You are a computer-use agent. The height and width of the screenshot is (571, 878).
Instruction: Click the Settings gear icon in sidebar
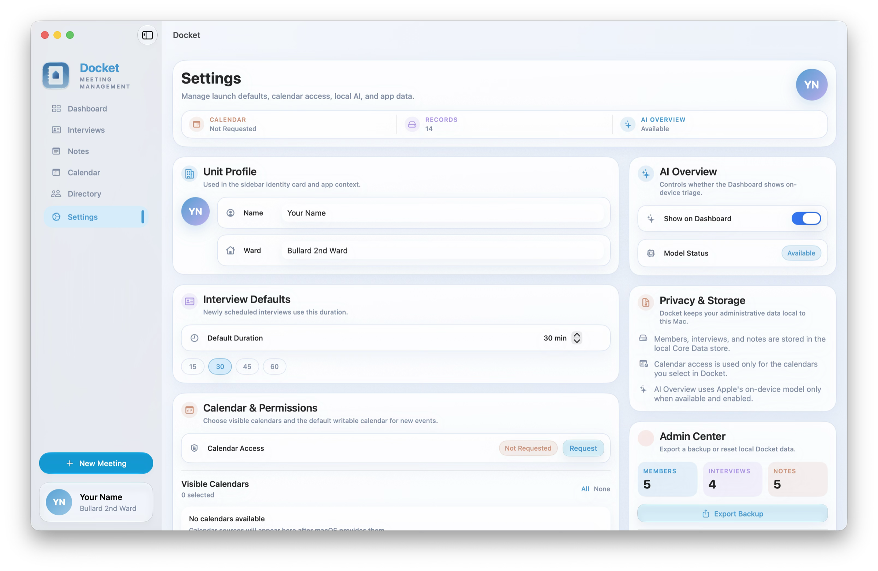[x=56, y=217]
